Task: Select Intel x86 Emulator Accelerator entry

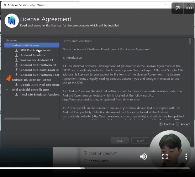Action: click(40, 95)
